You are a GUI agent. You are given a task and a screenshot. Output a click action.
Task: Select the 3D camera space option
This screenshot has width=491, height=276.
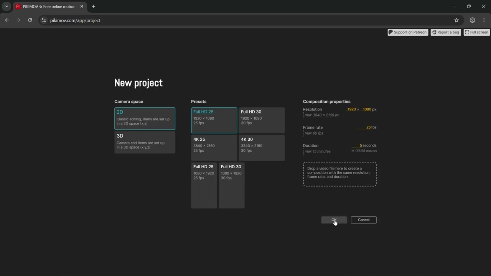click(x=145, y=142)
